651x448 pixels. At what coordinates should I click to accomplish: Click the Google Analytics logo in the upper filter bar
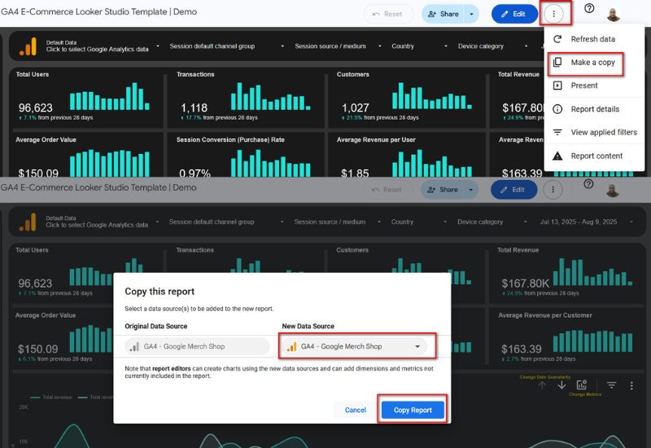click(x=28, y=46)
